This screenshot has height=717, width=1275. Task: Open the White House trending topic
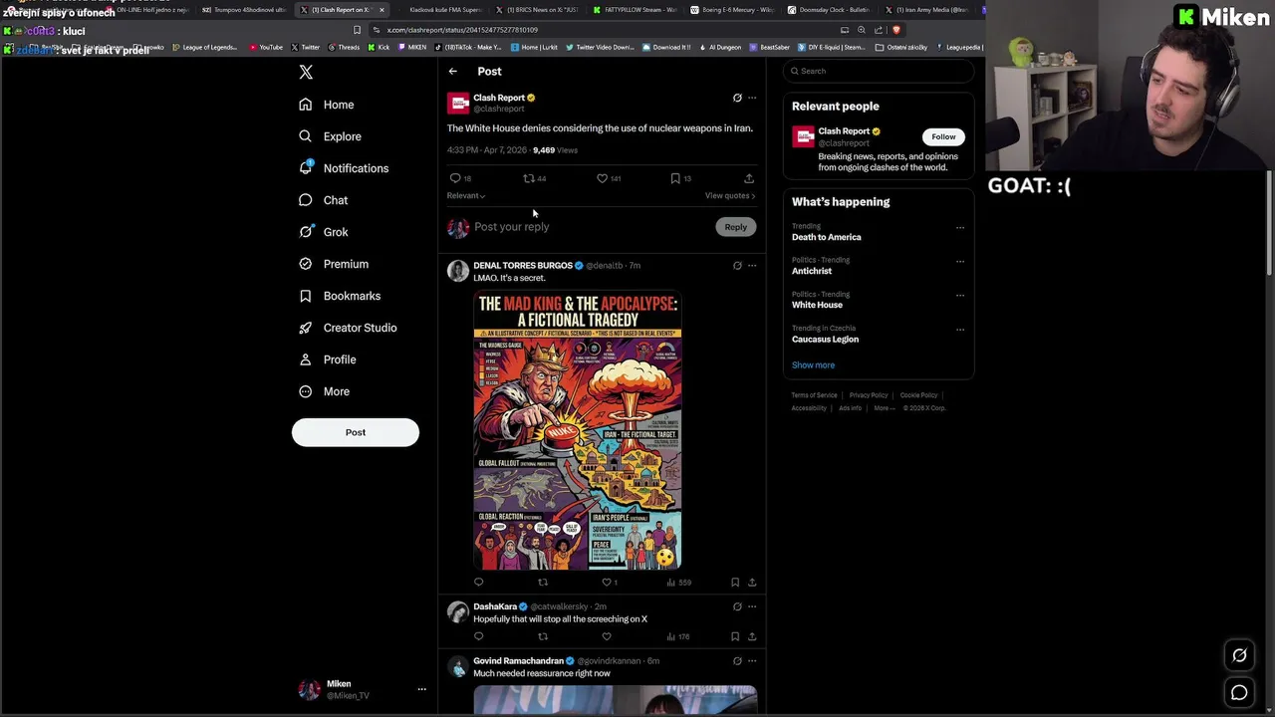pos(817,305)
